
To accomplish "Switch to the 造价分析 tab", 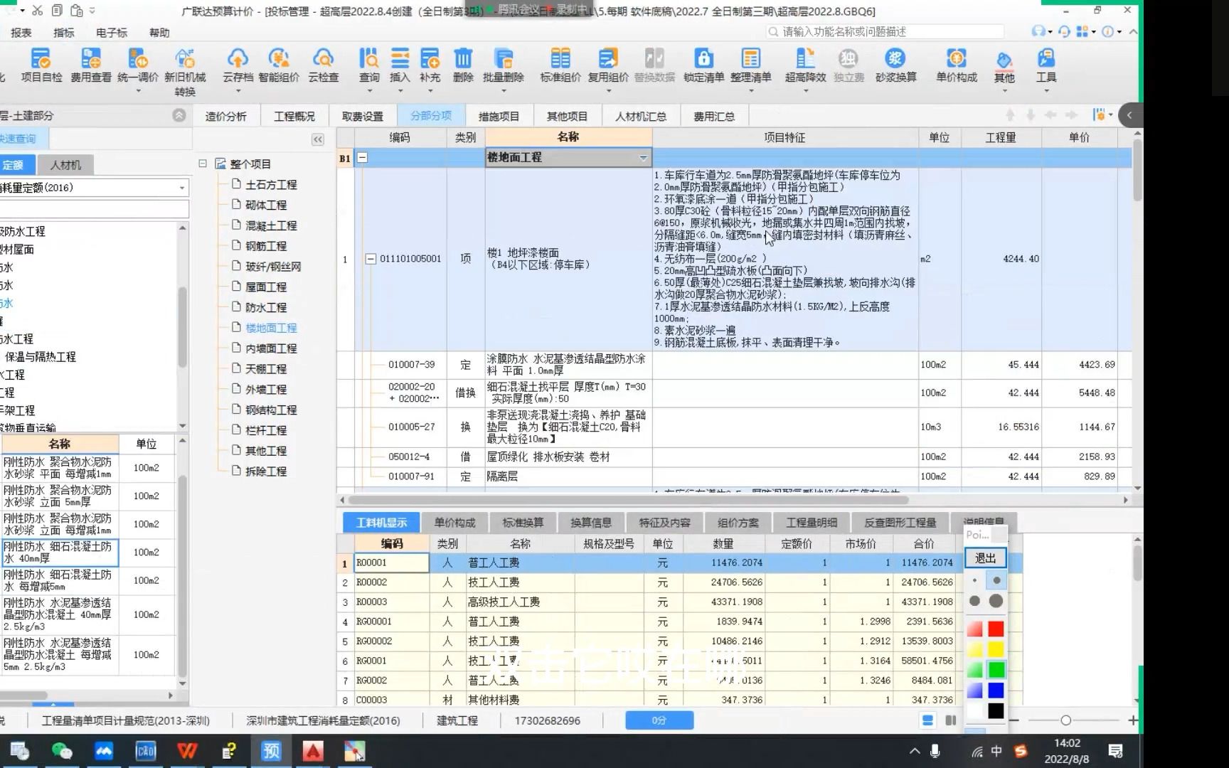I will [226, 117].
